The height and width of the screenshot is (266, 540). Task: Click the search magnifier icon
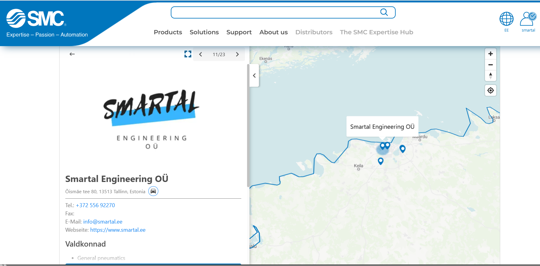tap(384, 12)
